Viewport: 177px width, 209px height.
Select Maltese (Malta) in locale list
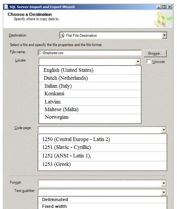90,110
